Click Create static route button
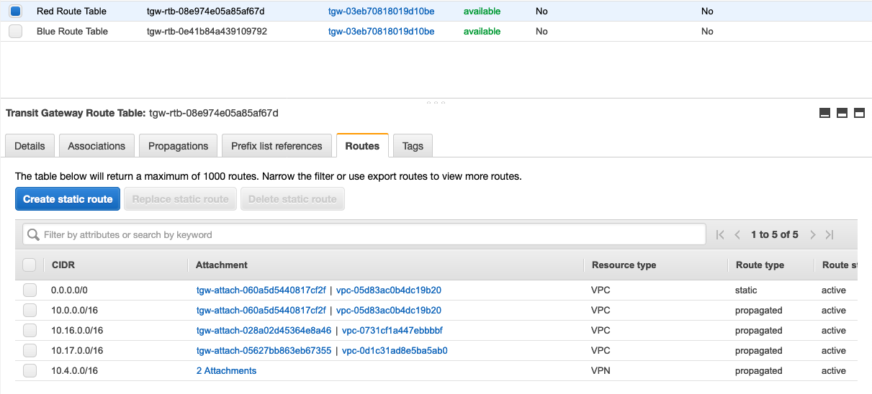 [68, 199]
